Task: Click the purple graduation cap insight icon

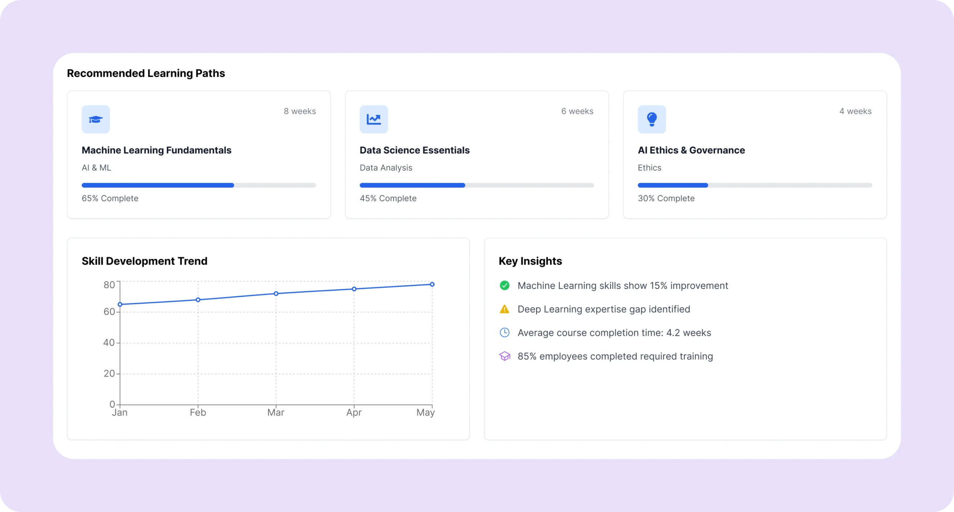Action: 504,356
